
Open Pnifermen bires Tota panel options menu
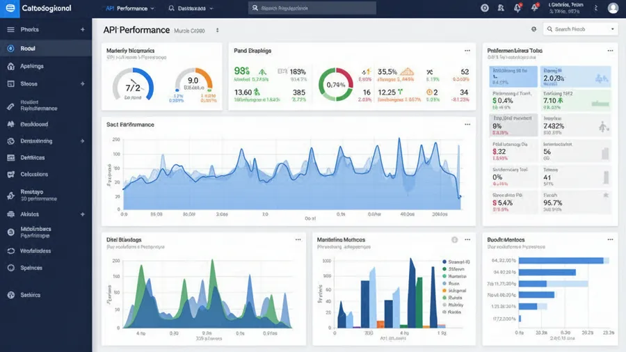(x=610, y=51)
